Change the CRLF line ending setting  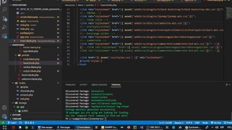[x=197, y=123]
